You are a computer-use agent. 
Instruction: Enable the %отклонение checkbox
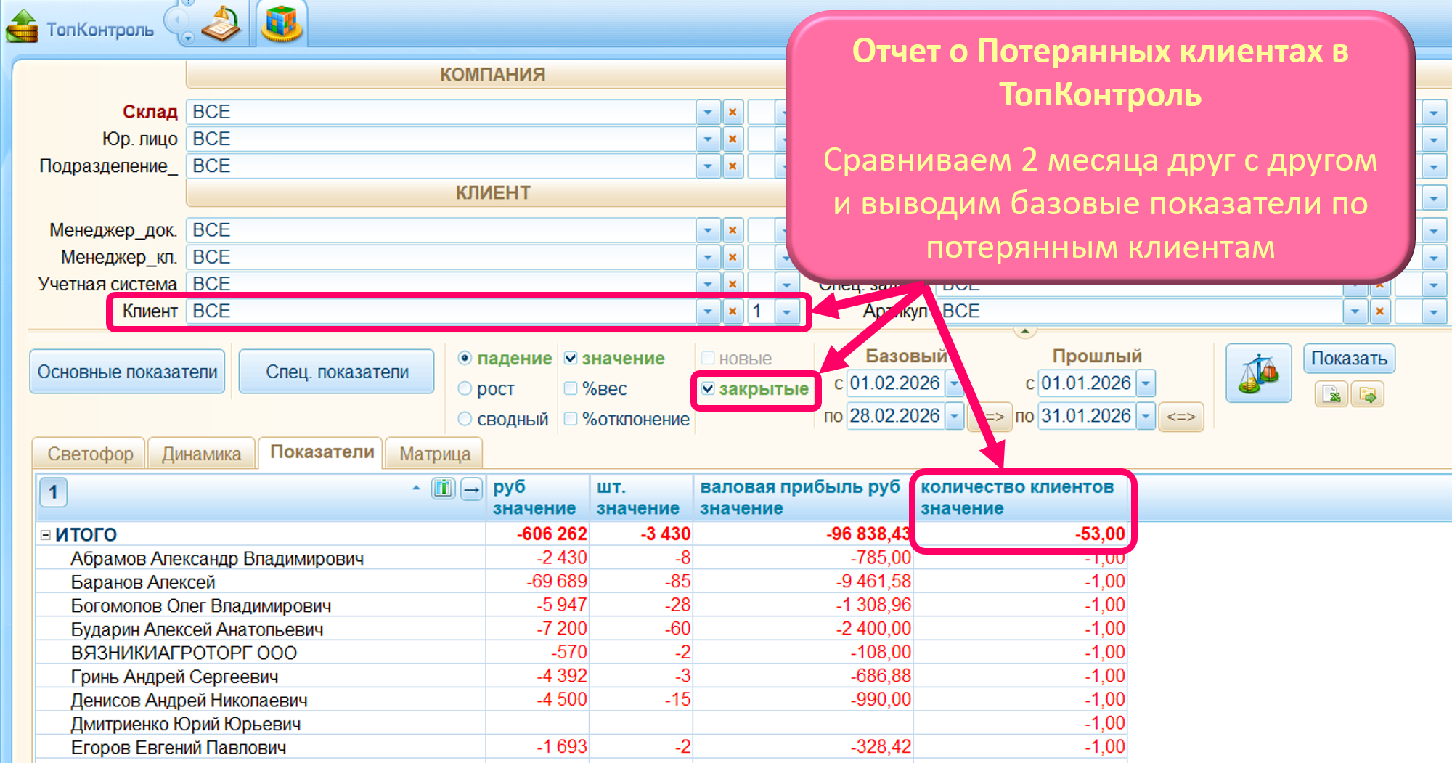pos(571,419)
